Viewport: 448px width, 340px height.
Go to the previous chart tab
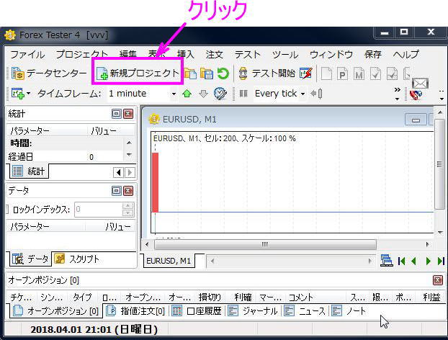pyautogui.click(x=413, y=261)
